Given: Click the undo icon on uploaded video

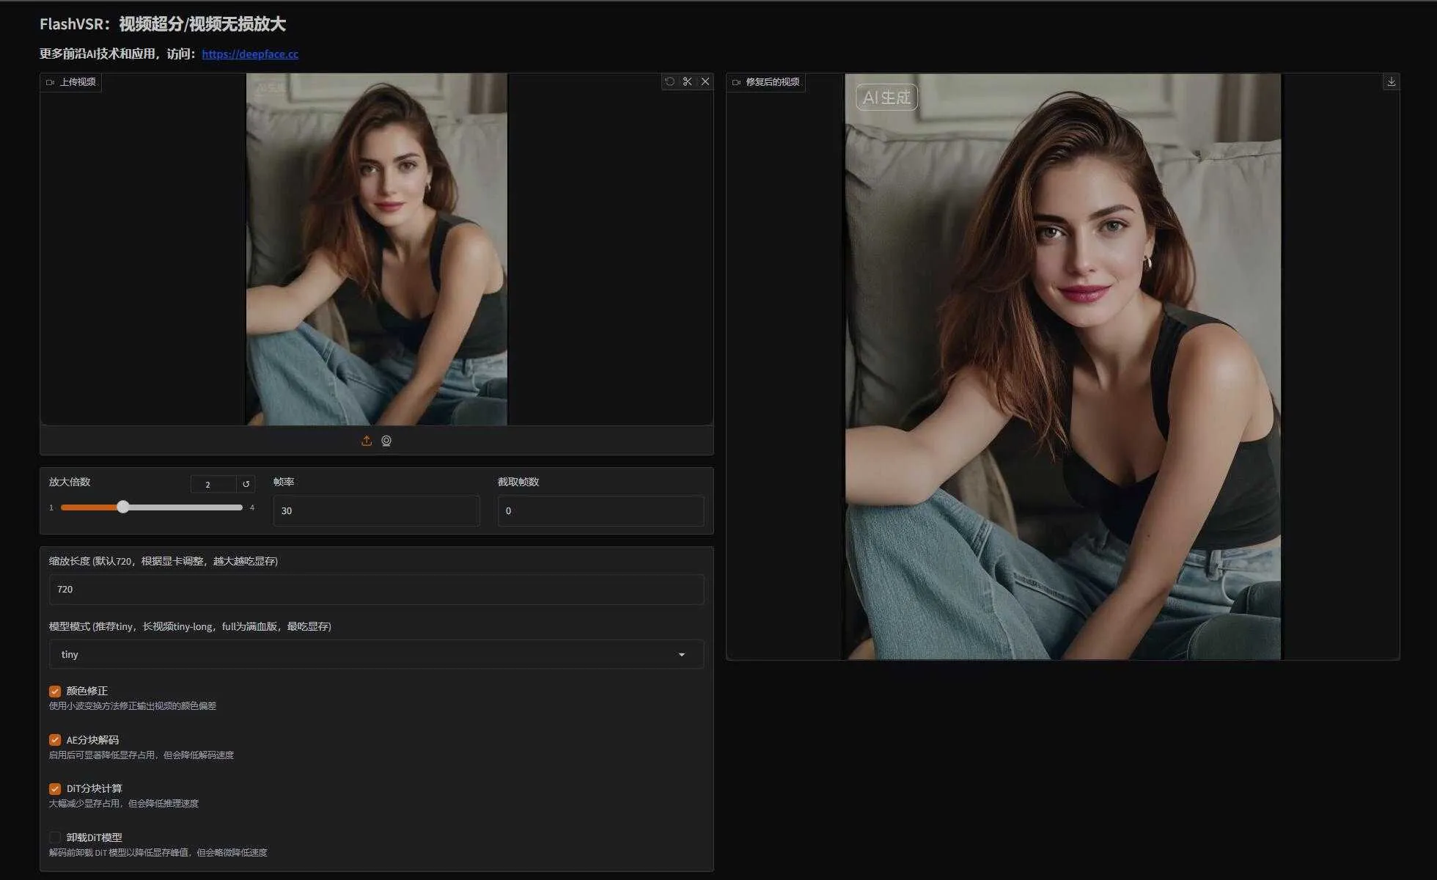Looking at the screenshot, I should point(669,81).
